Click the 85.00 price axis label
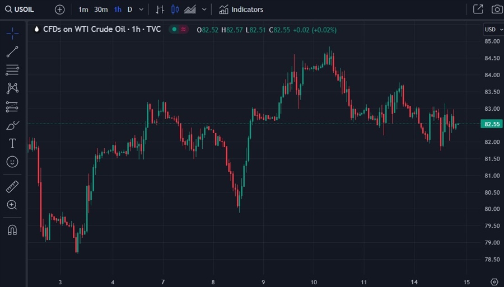Viewport: 504px width, 287px height. pos(492,41)
